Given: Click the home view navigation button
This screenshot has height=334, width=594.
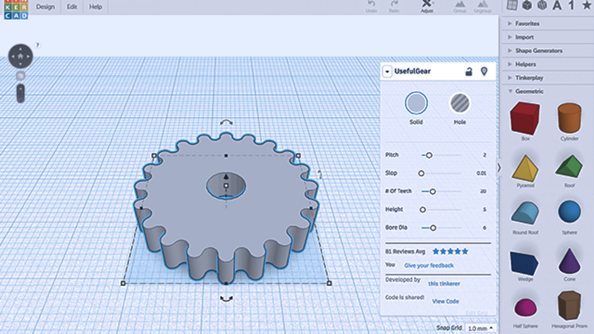Looking at the screenshot, I should (x=20, y=56).
